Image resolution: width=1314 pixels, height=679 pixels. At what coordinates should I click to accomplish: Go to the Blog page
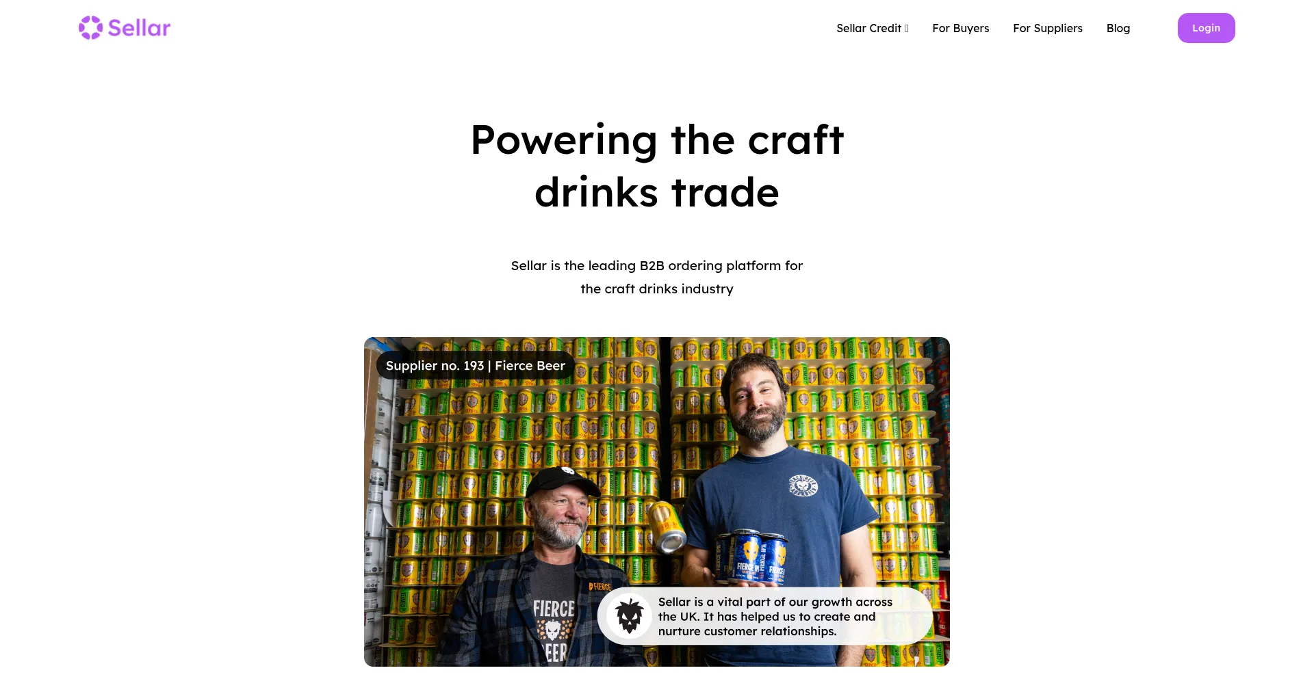tap(1118, 28)
